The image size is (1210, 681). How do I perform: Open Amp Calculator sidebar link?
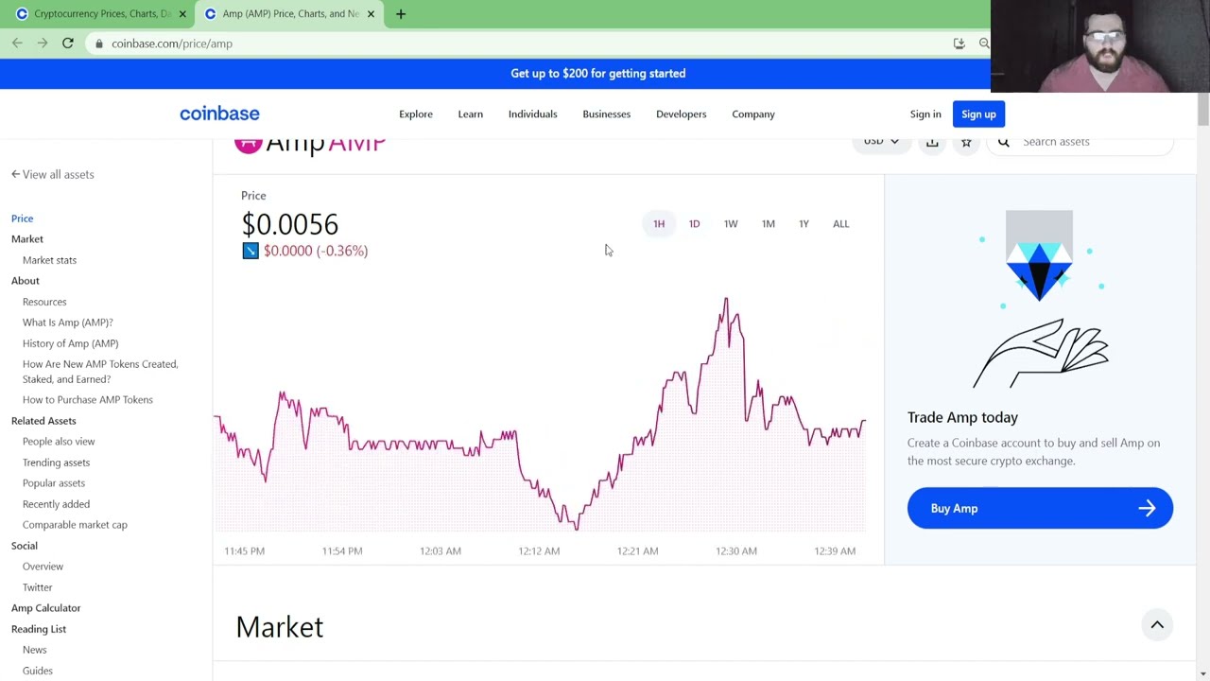[x=45, y=608]
